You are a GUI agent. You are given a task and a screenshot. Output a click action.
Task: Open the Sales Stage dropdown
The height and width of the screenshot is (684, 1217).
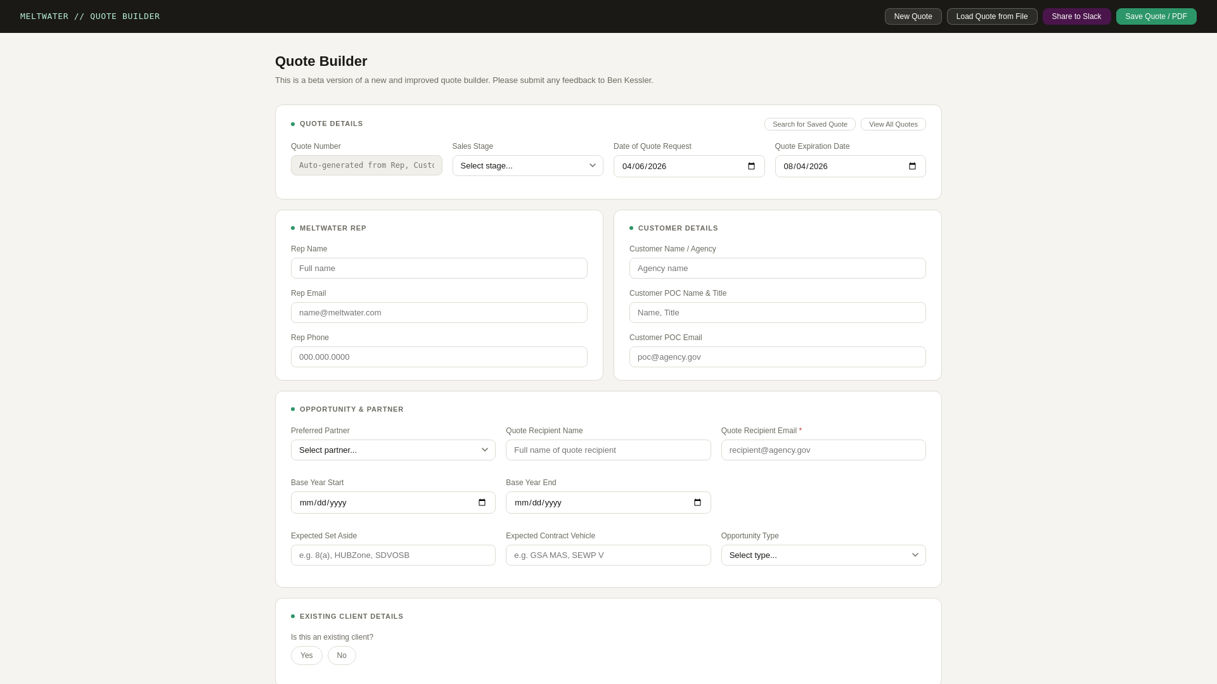click(x=527, y=166)
